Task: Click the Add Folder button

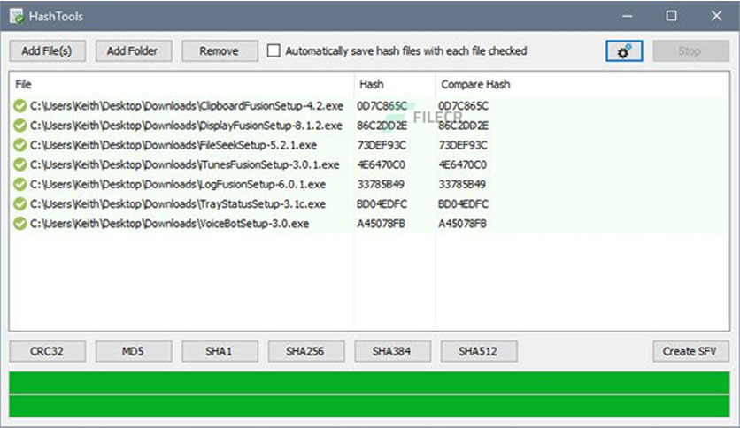Action: coord(134,51)
